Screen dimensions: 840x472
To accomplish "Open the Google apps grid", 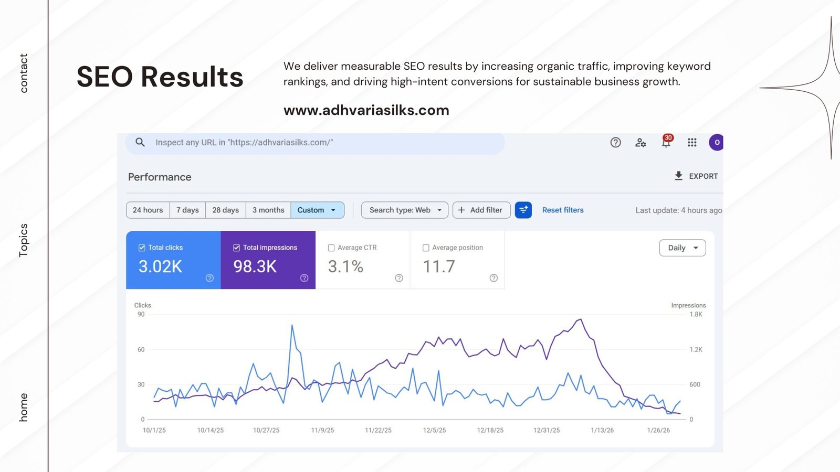I will pos(692,143).
